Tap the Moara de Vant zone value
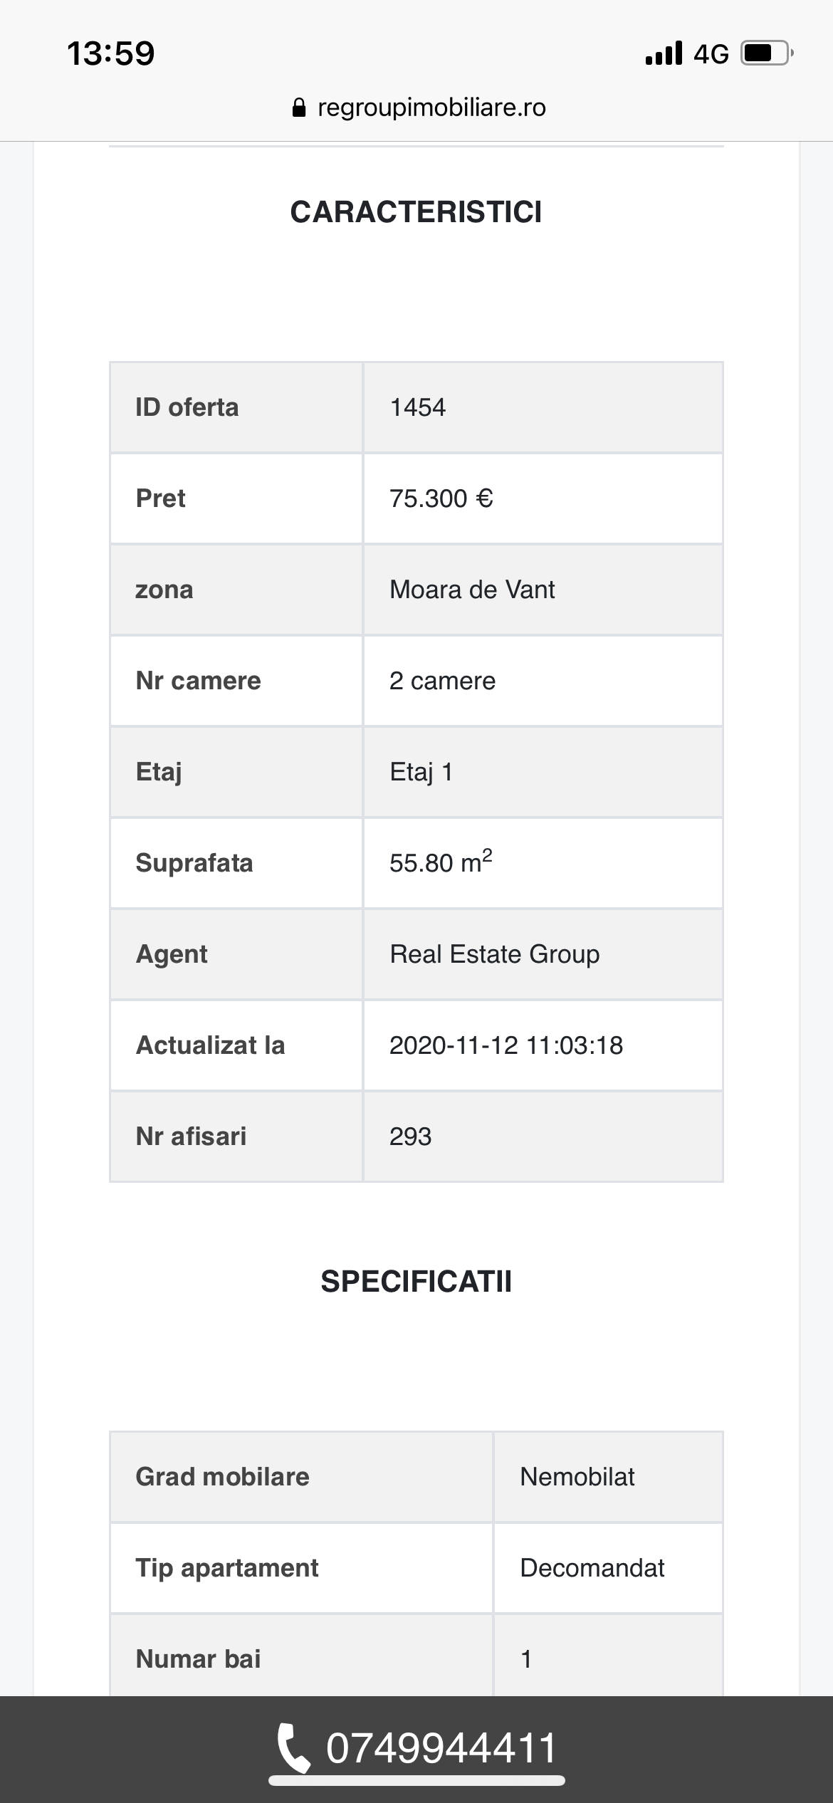Image resolution: width=833 pixels, height=1803 pixels. click(x=472, y=590)
